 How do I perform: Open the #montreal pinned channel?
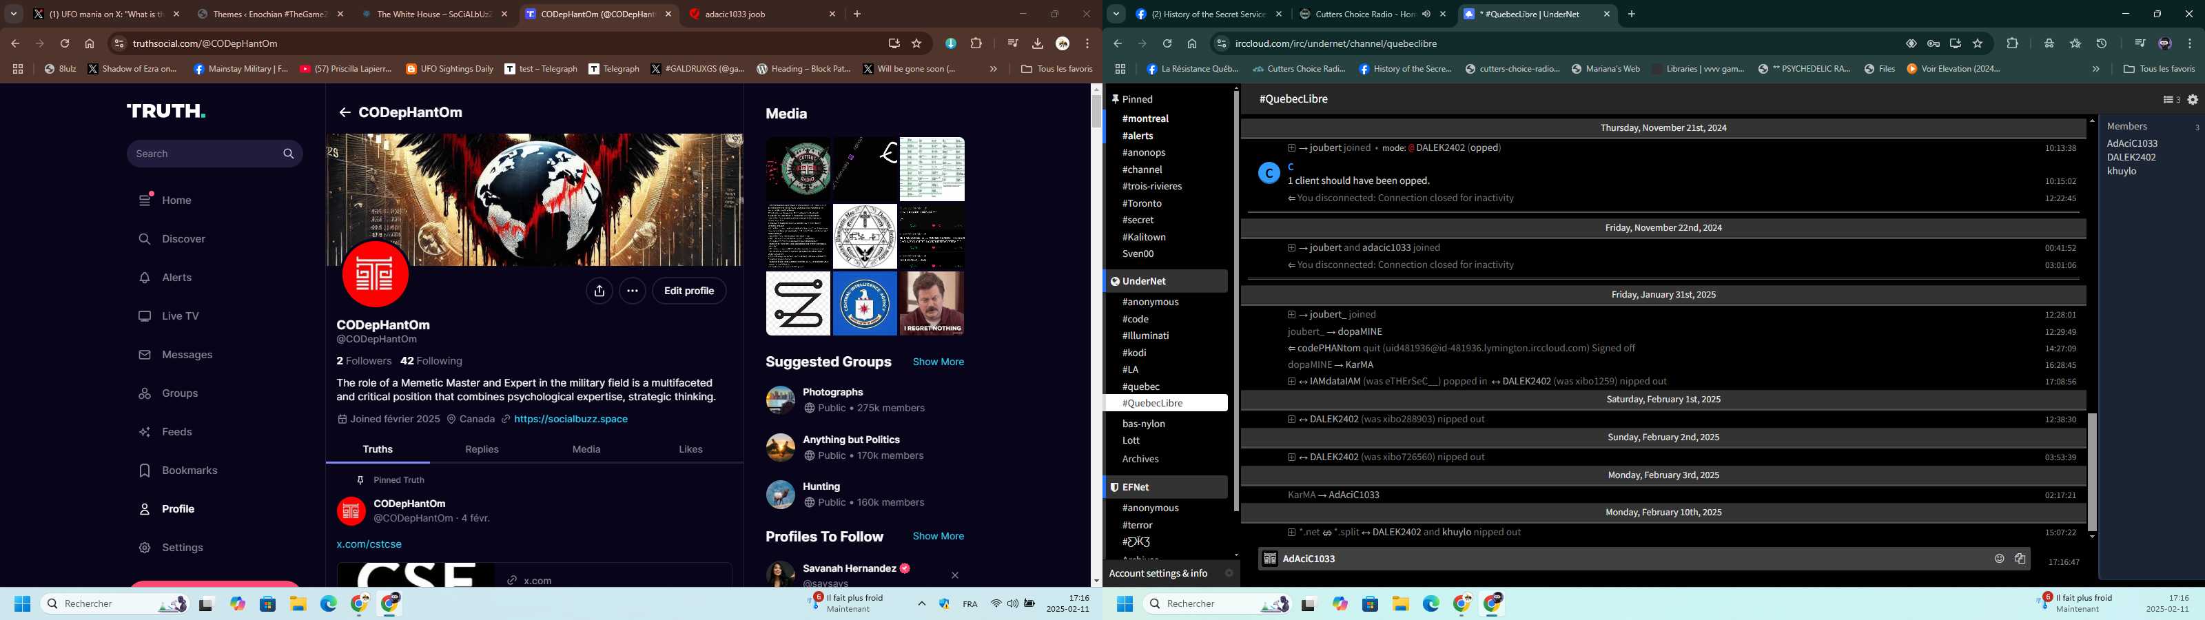point(1145,119)
